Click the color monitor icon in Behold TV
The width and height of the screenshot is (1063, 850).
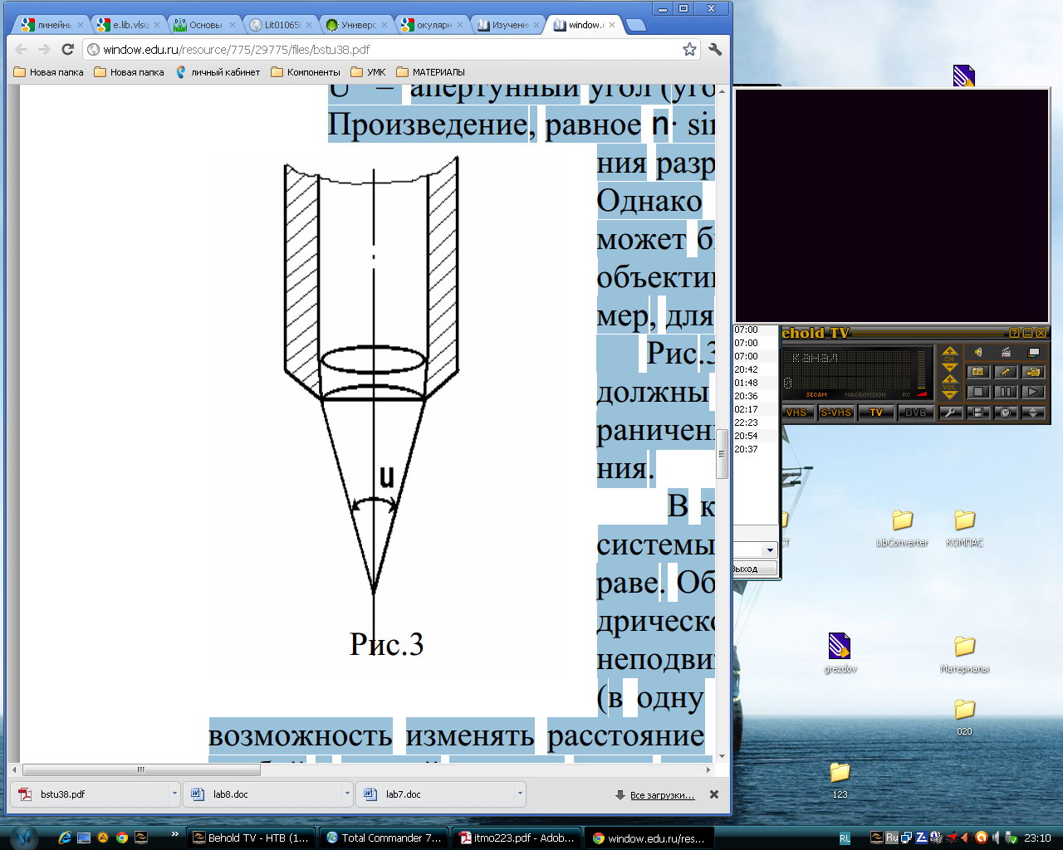1033,352
